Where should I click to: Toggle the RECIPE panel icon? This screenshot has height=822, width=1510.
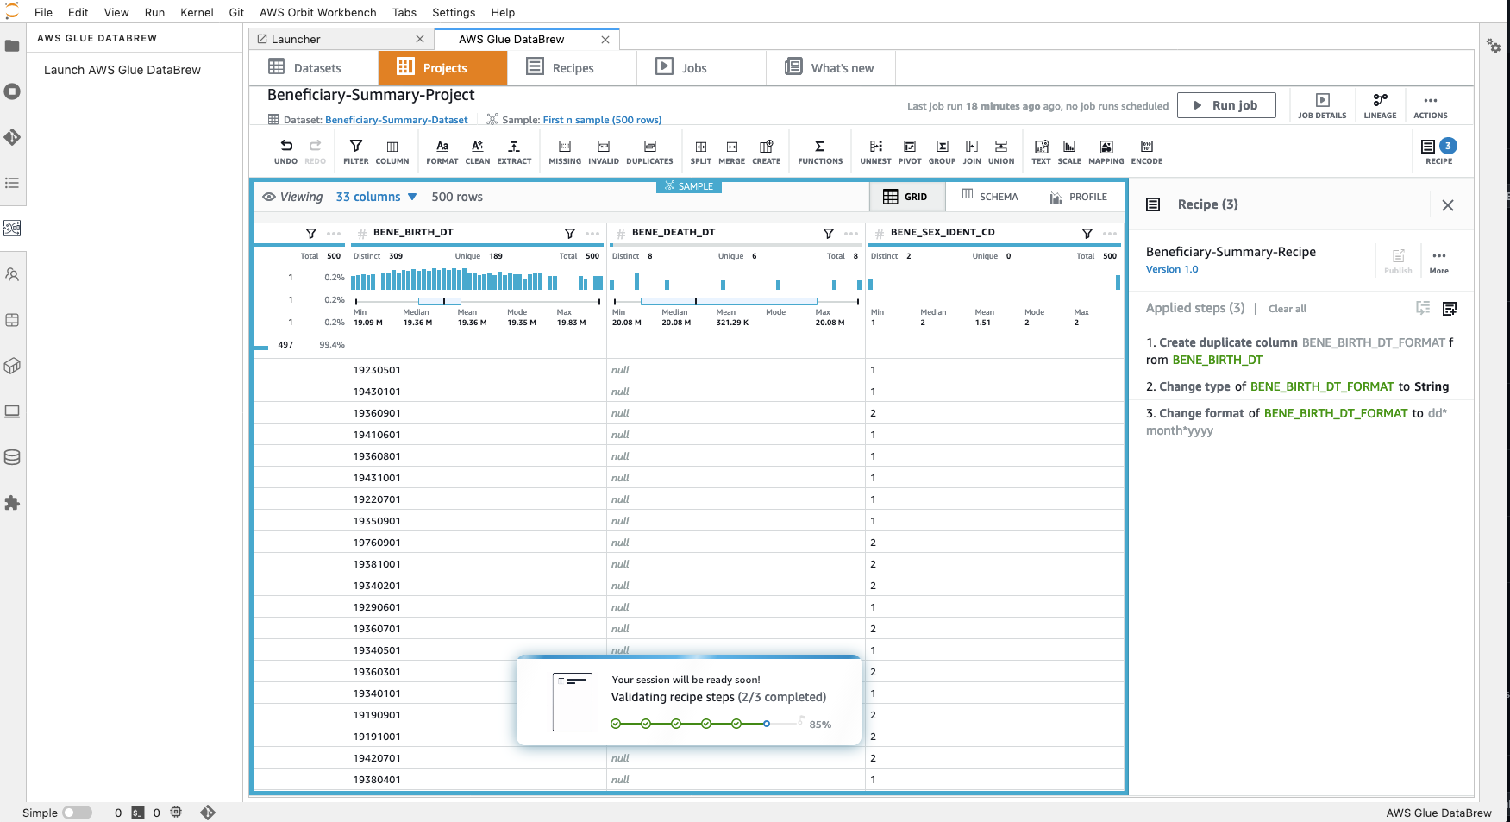pyautogui.click(x=1438, y=151)
